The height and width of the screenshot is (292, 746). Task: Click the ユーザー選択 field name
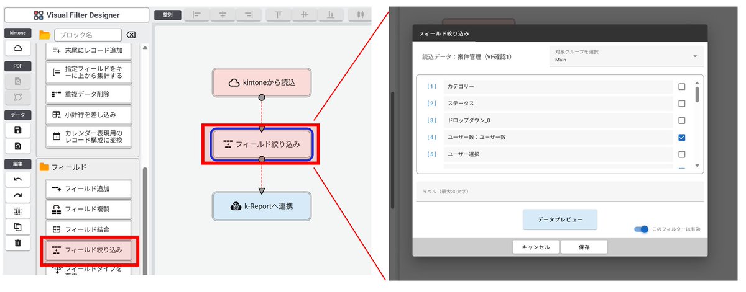coord(464,154)
